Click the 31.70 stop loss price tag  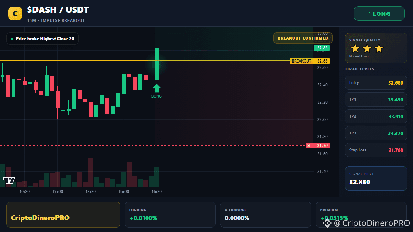click(x=322, y=146)
